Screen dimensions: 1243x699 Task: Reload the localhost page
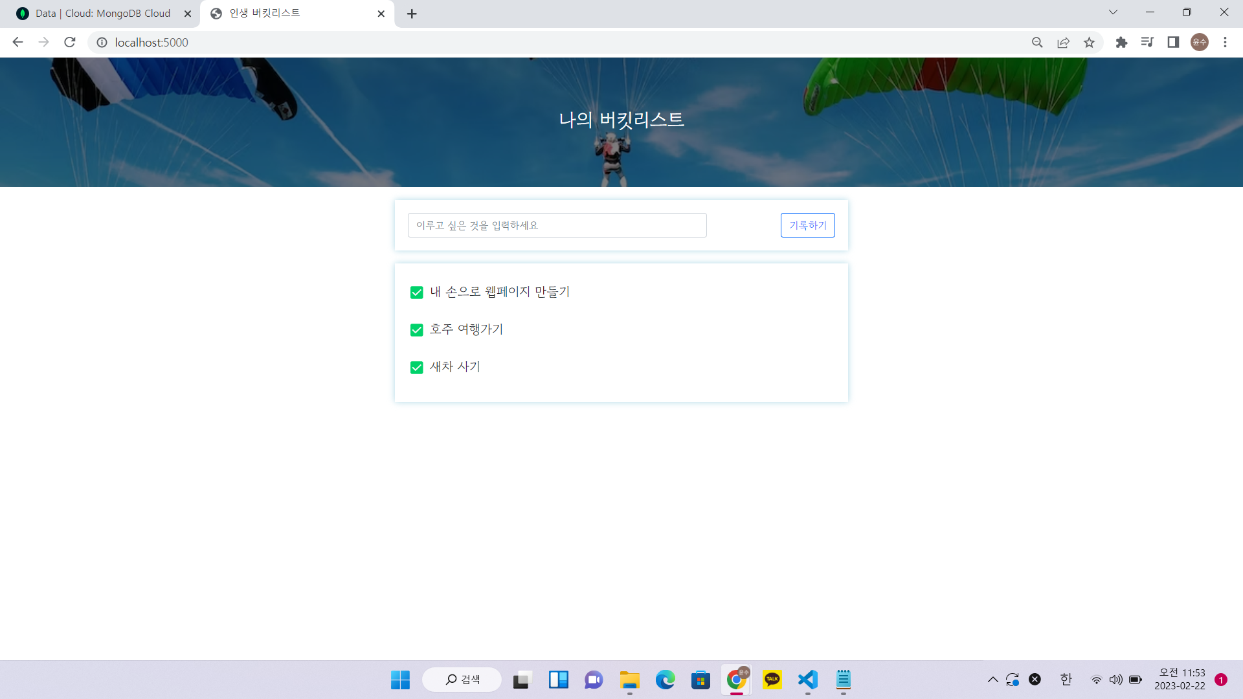[70, 42]
